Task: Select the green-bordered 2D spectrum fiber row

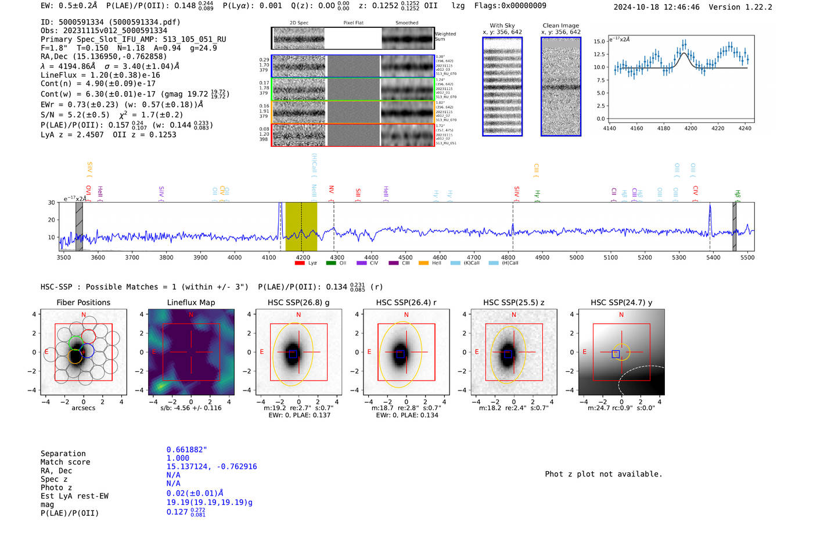Action: [353, 89]
